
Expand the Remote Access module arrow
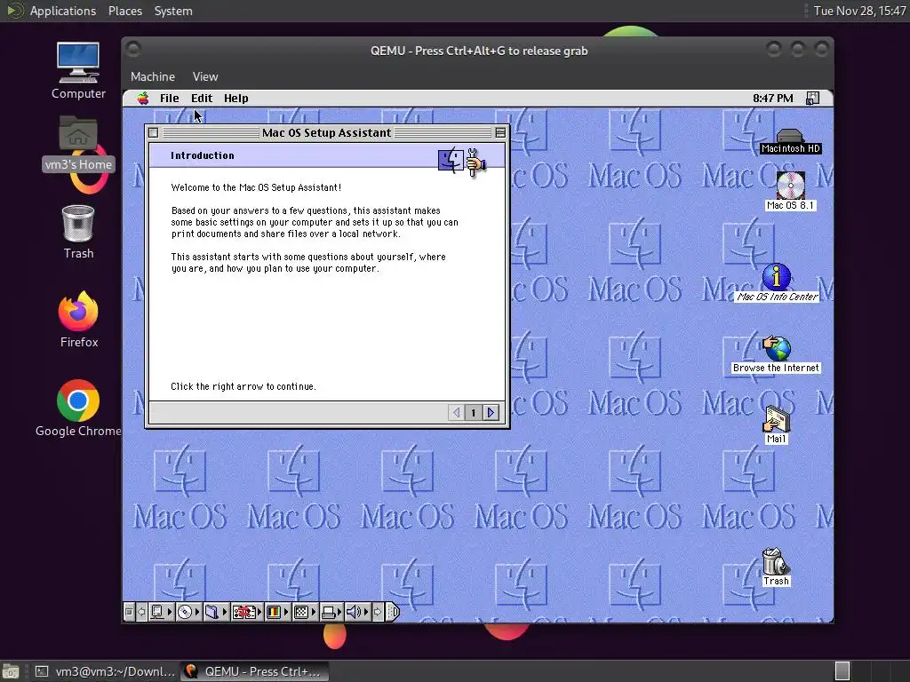260,612
